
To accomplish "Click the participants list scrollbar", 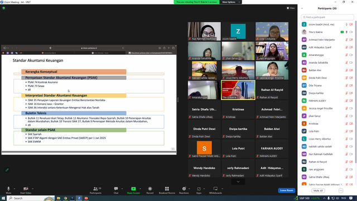I will [356, 91].
